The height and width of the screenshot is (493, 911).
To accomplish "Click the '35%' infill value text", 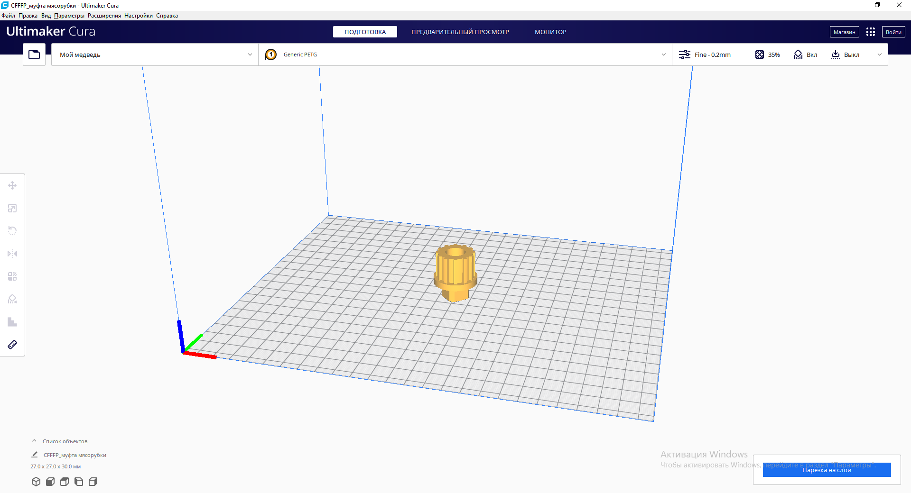I will coord(774,55).
